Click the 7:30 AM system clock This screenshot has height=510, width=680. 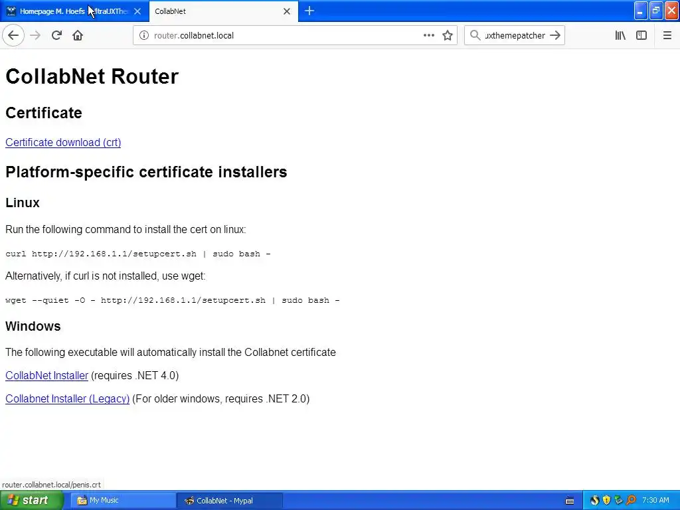[655, 501]
